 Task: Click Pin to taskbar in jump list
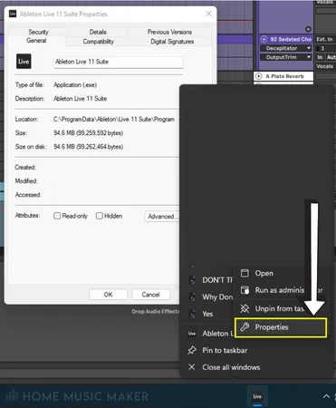point(225,350)
